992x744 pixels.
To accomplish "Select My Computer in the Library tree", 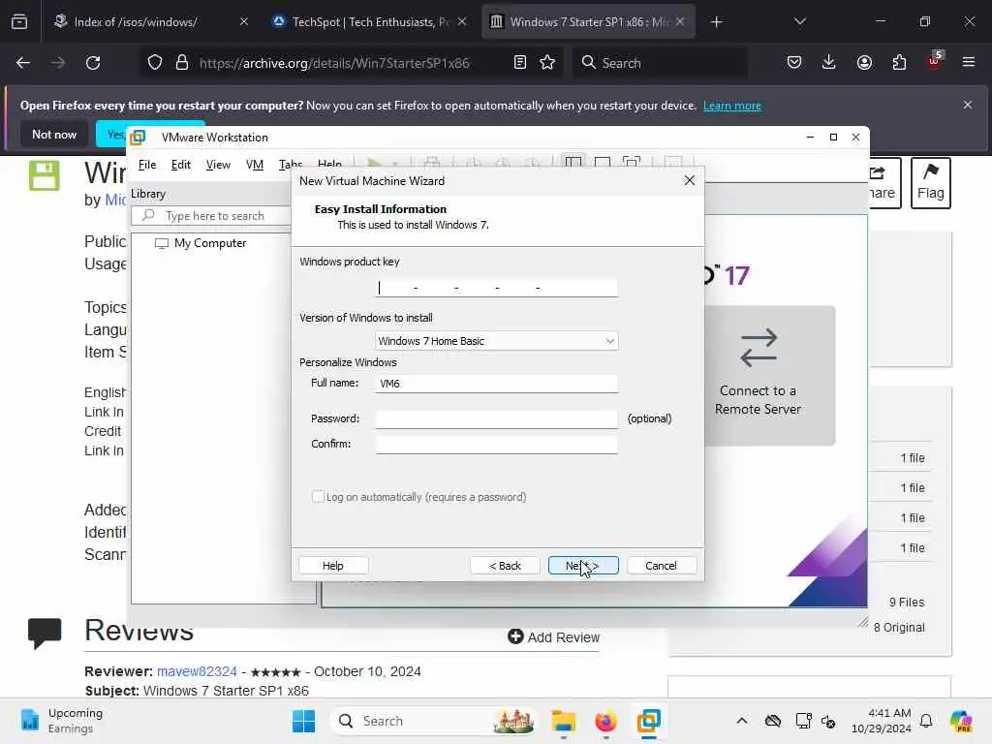I will 210,243.
